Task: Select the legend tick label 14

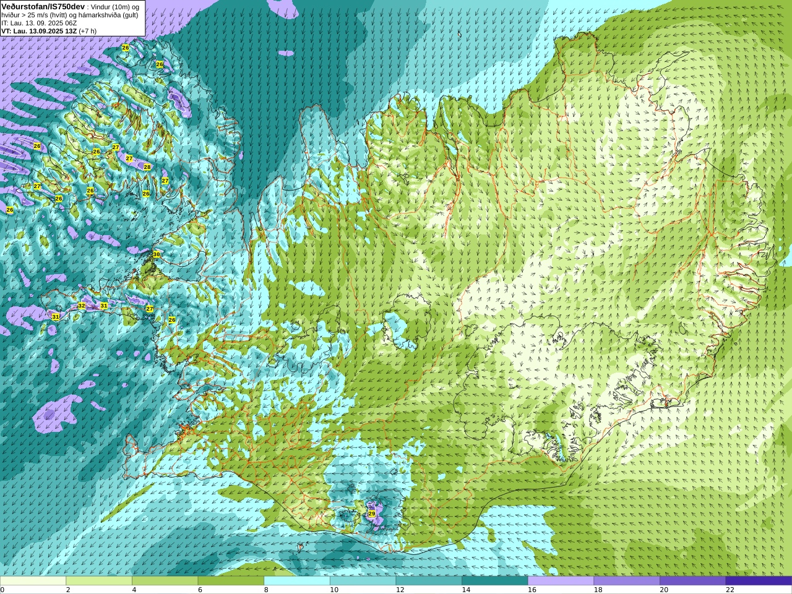Action: pos(467,590)
